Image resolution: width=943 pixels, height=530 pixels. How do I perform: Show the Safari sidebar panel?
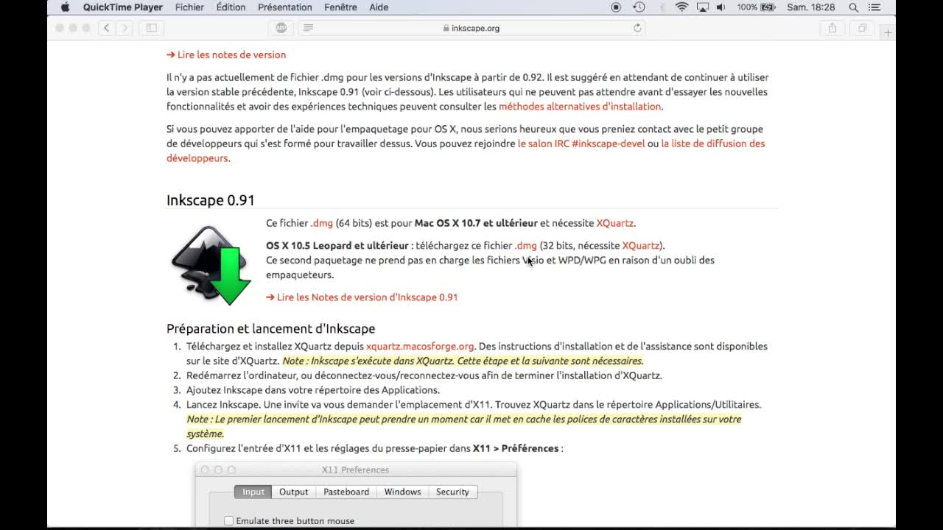(151, 28)
